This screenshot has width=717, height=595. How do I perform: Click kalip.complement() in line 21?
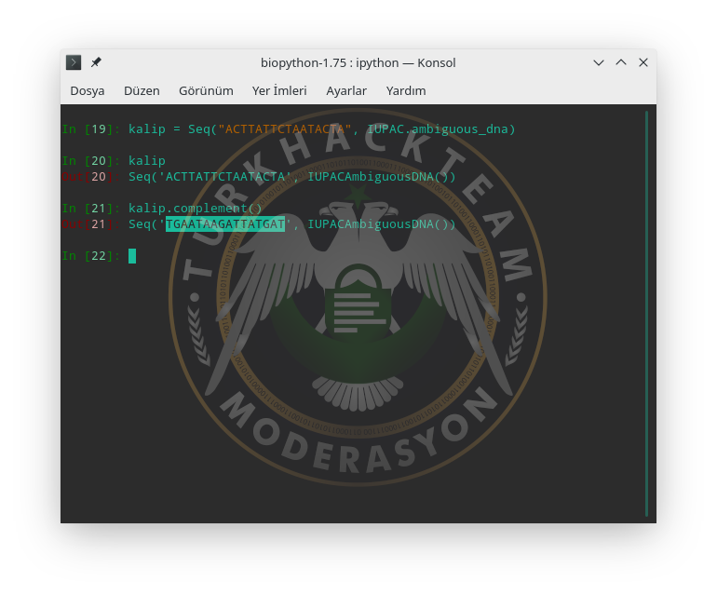tap(196, 208)
